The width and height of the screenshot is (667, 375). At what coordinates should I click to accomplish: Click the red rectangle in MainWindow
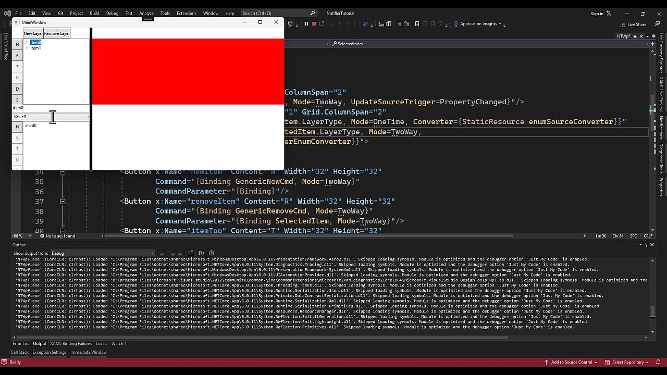point(188,71)
